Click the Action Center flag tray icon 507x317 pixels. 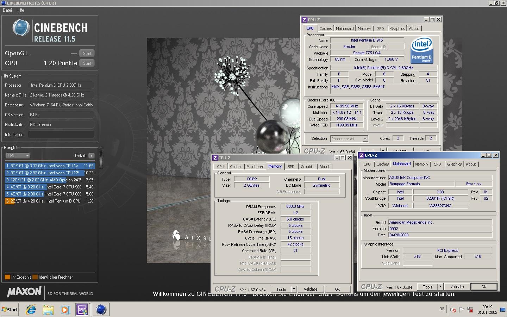pyautogui.click(x=462, y=310)
